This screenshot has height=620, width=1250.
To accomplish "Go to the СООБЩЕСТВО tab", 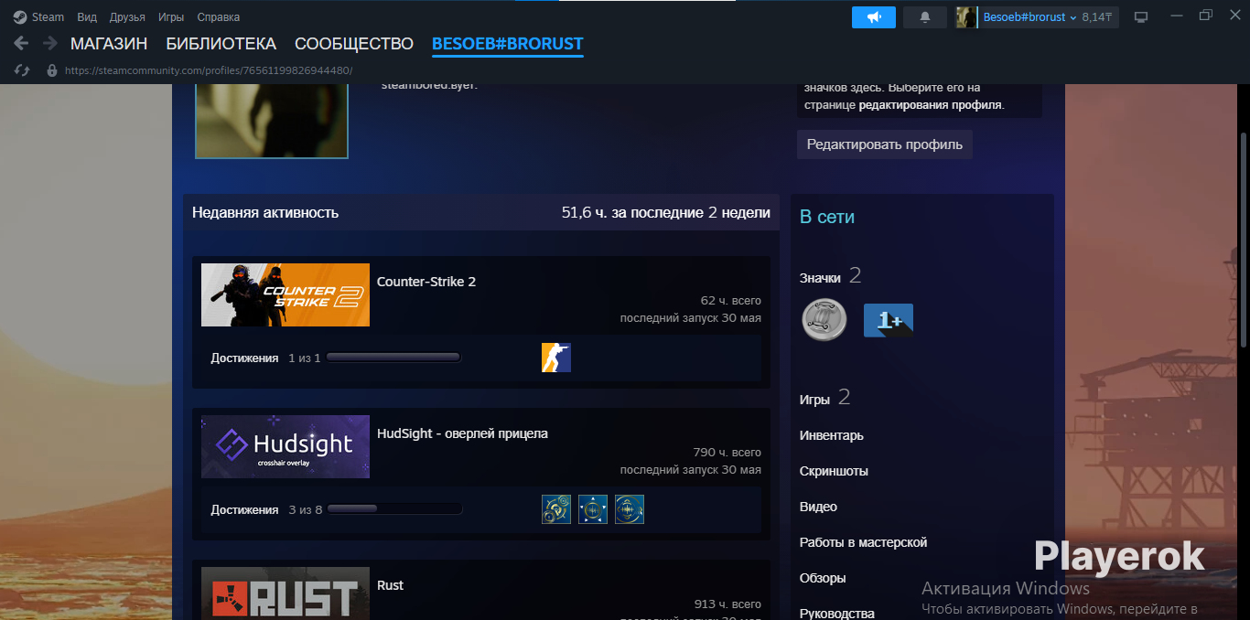I will (354, 44).
